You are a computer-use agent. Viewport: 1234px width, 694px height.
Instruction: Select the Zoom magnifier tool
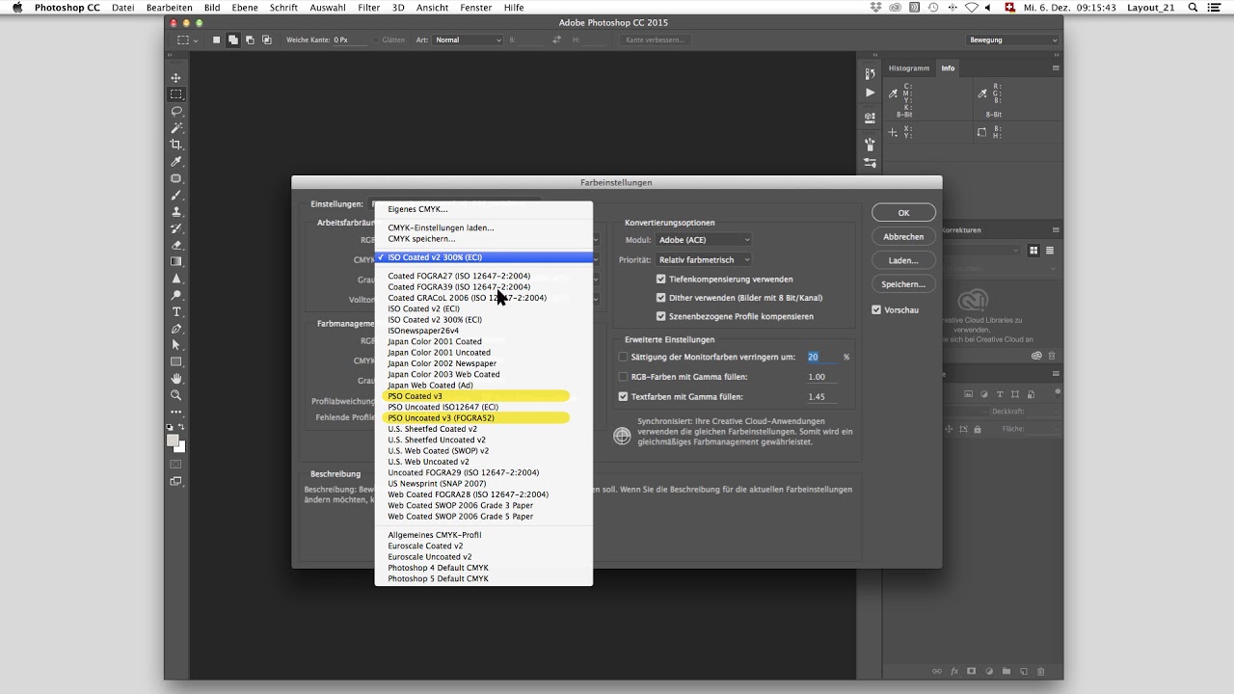176,395
